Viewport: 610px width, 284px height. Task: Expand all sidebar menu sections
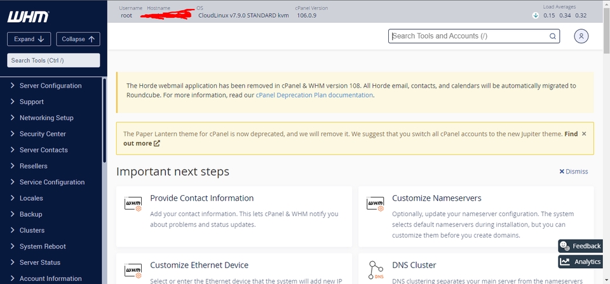pyautogui.click(x=29, y=39)
